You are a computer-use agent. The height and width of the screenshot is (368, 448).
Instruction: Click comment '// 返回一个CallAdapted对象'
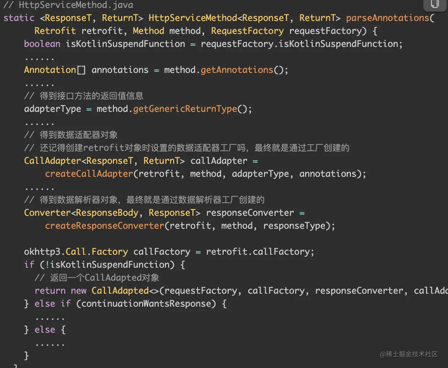tap(97, 278)
